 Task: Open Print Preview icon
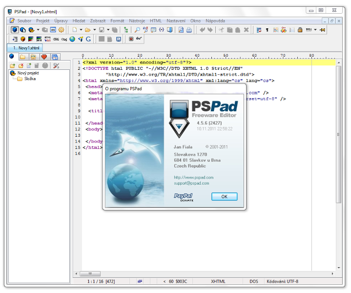(181, 30)
